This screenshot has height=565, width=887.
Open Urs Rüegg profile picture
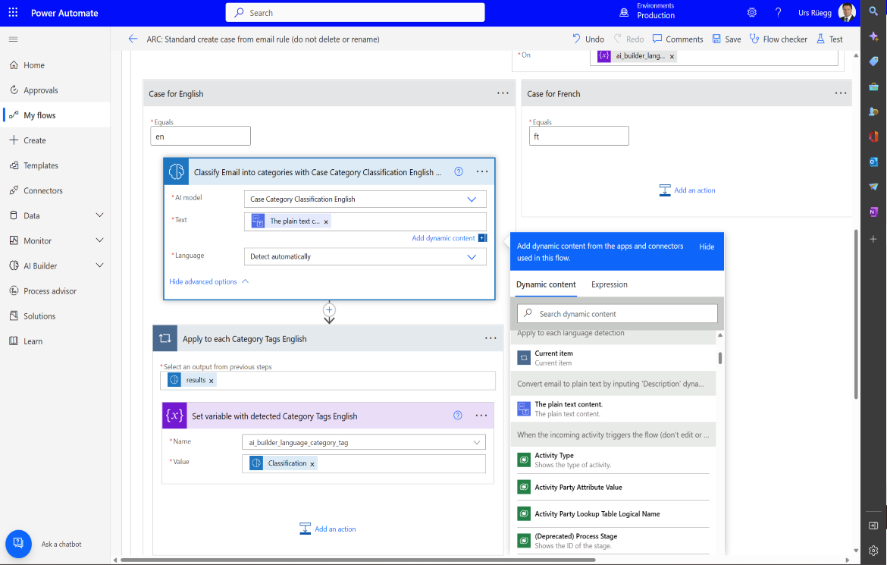coord(847,12)
